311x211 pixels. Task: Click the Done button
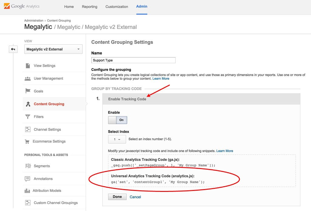pos(117,197)
